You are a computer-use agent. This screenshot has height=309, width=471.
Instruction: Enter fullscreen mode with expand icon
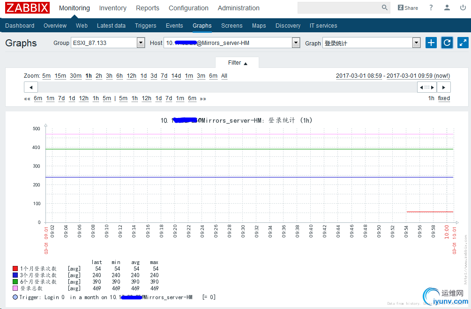point(463,43)
